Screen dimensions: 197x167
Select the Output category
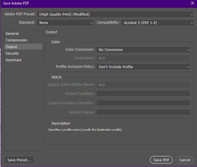coord(23,47)
